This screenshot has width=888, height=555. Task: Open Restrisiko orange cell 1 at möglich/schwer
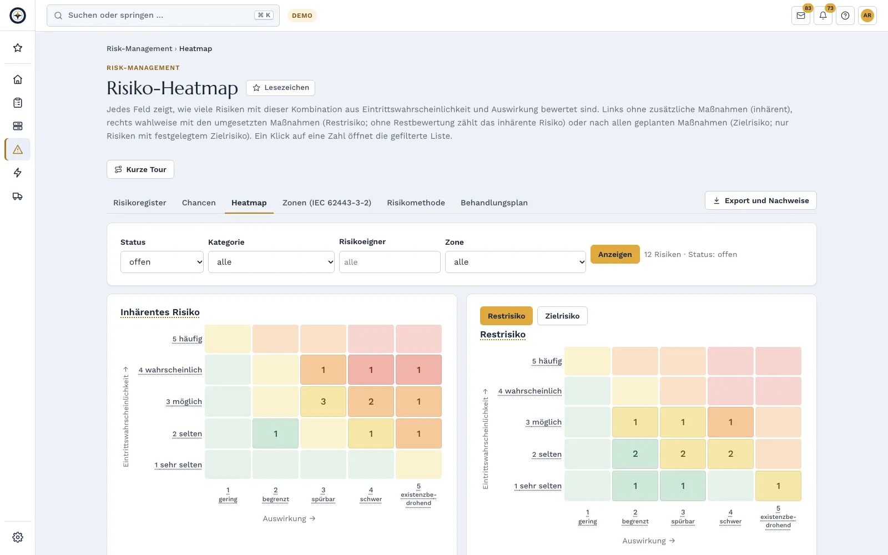(730, 422)
